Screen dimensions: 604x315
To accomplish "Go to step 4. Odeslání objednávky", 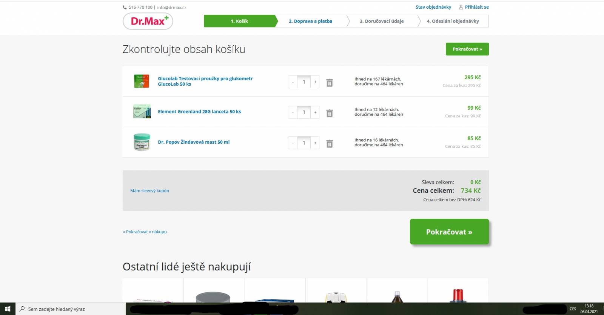I will point(453,21).
